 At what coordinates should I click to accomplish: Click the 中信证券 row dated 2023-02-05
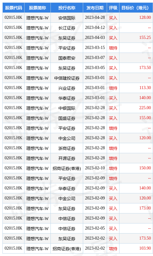pyautogui.click(x=78, y=228)
